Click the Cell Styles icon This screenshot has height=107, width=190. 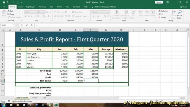pyautogui.click(x=133, y=12)
